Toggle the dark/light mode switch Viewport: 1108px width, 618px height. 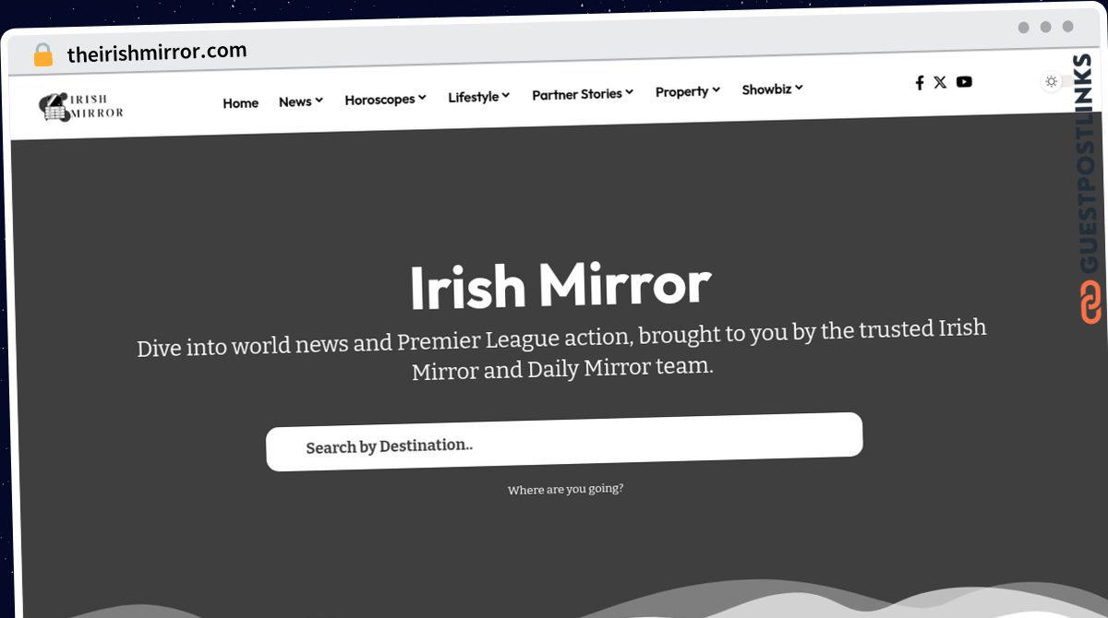coord(1059,81)
